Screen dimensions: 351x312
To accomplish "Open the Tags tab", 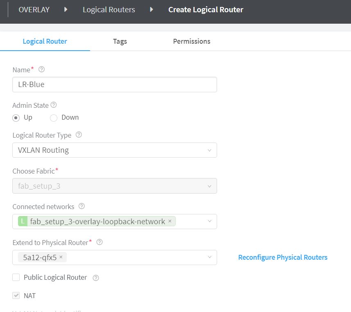I will pos(120,41).
